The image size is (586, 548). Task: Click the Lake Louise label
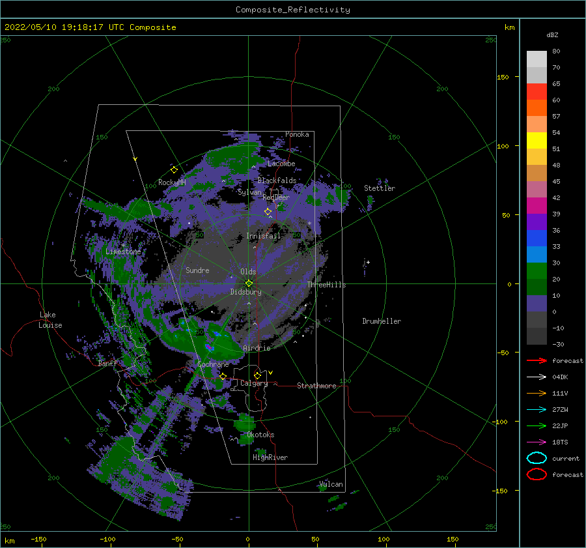[50, 320]
